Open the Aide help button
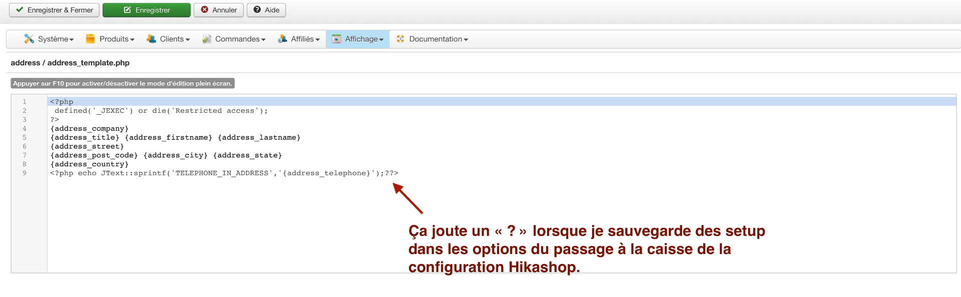Image resolution: width=961 pixels, height=297 pixels. click(x=266, y=10)
